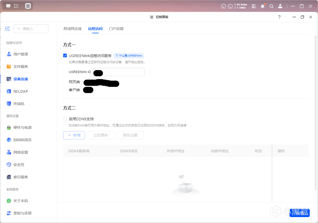Click the 控制面板 title icon
Viewport: 318px width, 223px height.
(152, 17)
